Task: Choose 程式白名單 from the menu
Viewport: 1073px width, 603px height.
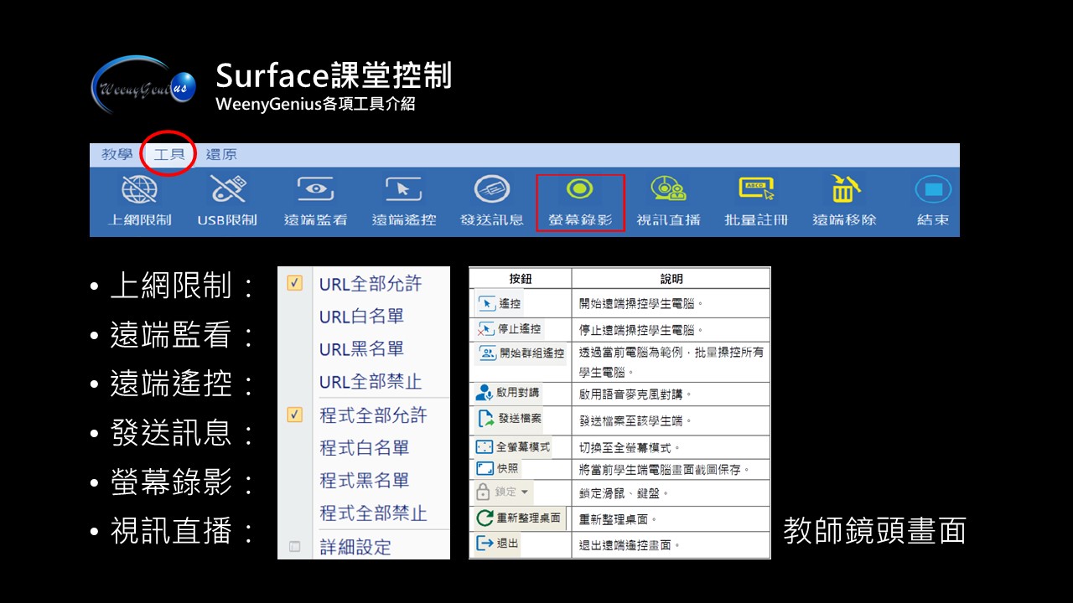Action: (365, 448)
